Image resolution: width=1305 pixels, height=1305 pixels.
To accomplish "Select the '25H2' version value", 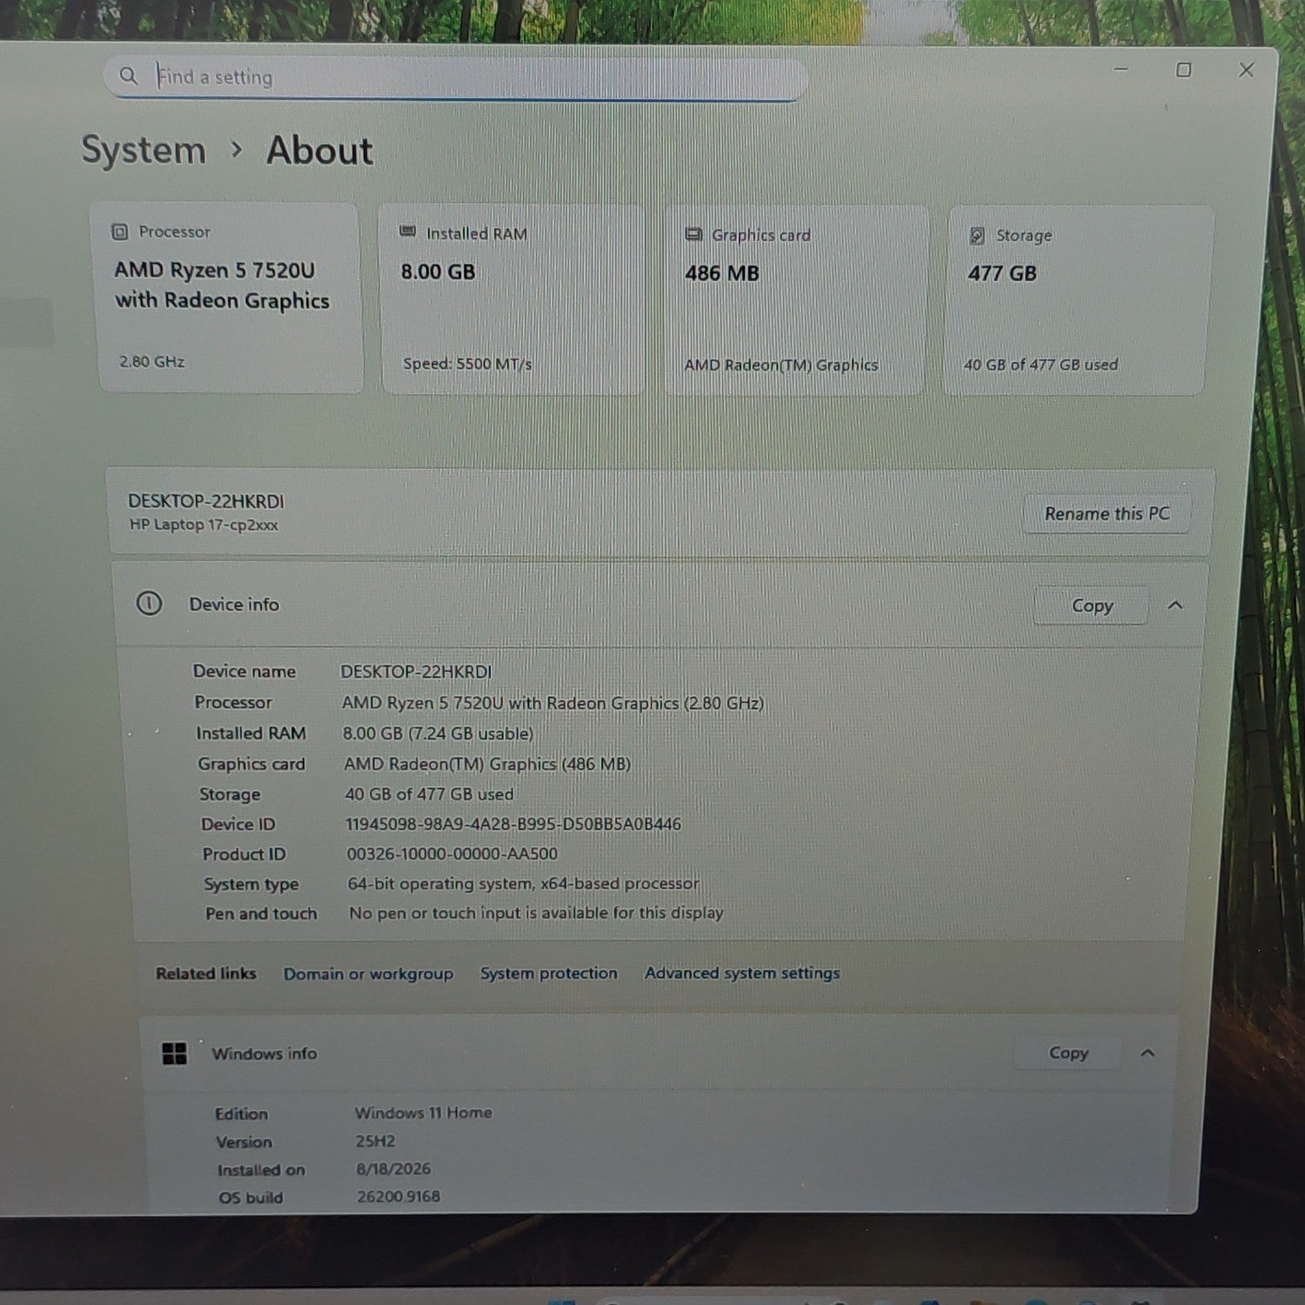I will point(375,1141).
